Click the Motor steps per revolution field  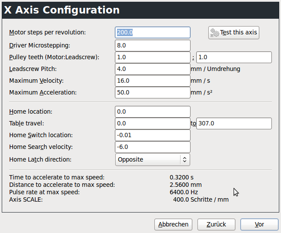[x=153, y=33]
